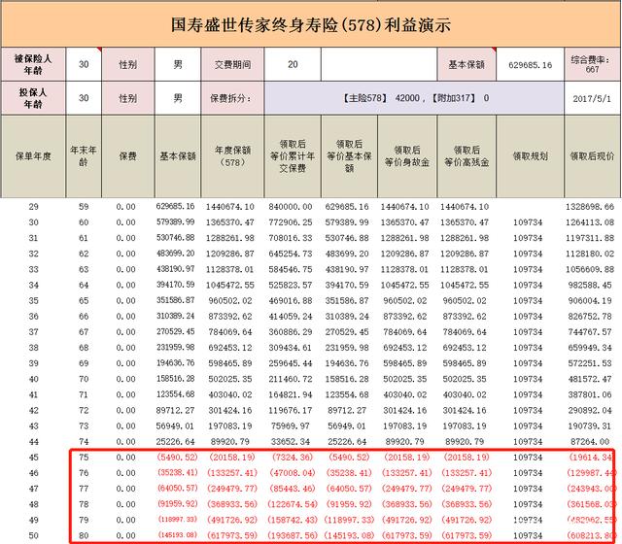This screenshot has width=622, height=544.
Task: Select the red negative cell (85443.46)
Action: point(293,489)
